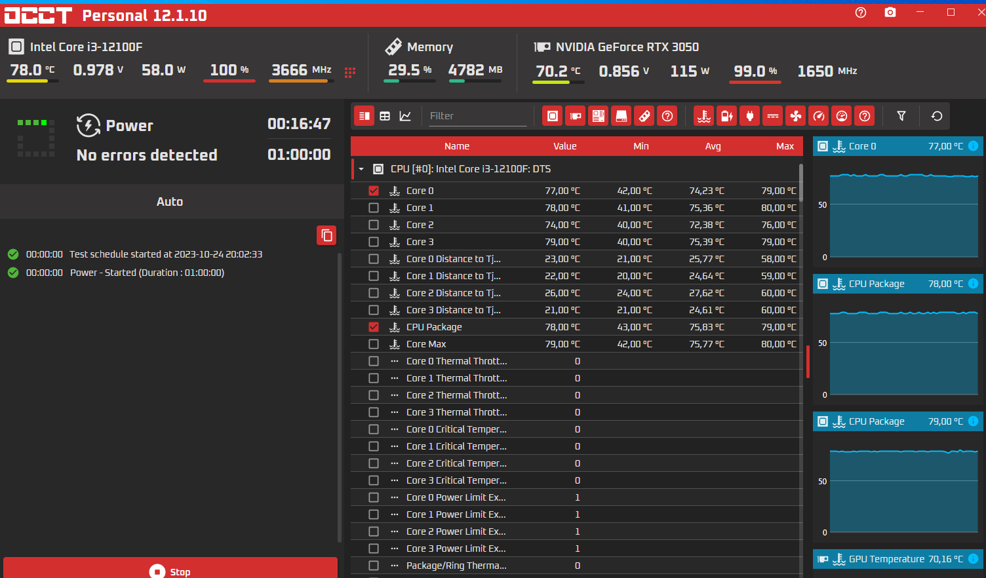Screen dimensions: 986x578
Task: Toggle the CPU sensor filter icon
Action: pyautogui.click(x=553, y=116)
